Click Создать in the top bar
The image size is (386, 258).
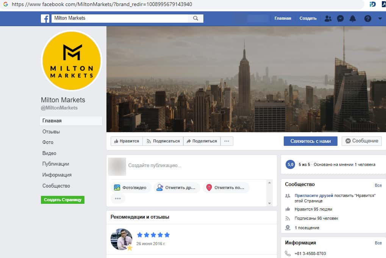point(308,19)
